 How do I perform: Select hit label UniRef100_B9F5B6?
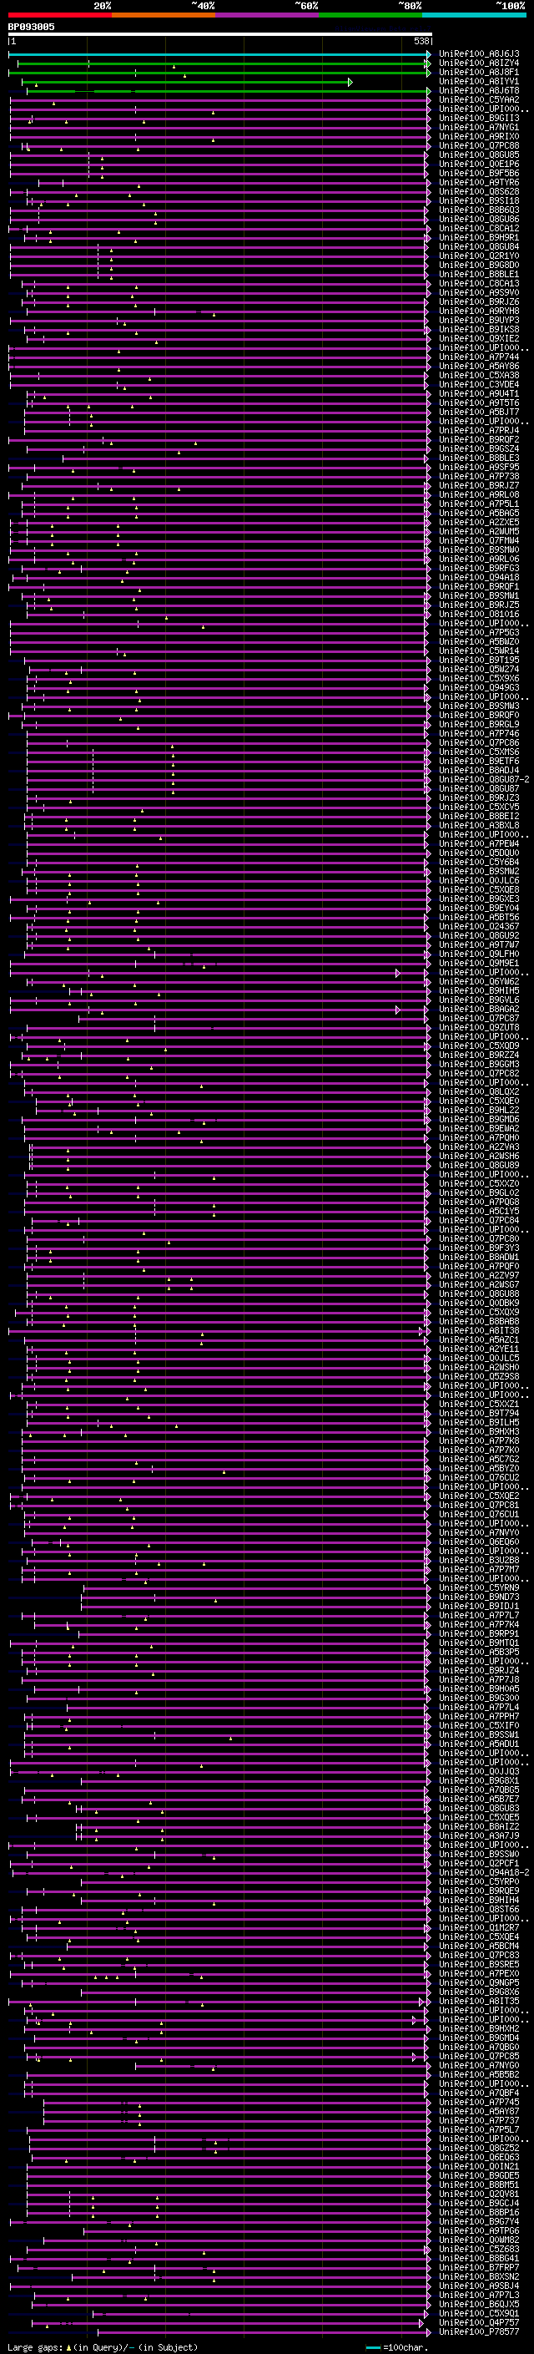(x=479, y=173)
